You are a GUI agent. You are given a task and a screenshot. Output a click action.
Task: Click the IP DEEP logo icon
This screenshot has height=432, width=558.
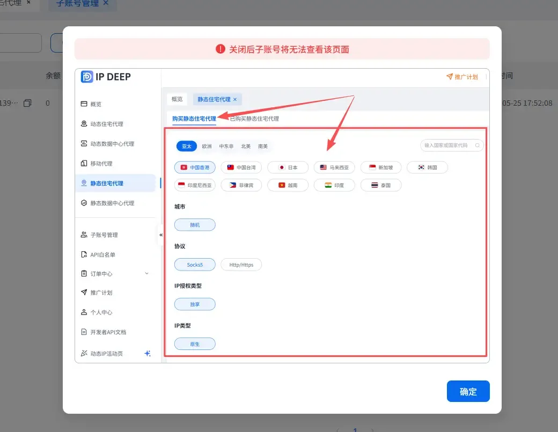[x=87, y=77]
